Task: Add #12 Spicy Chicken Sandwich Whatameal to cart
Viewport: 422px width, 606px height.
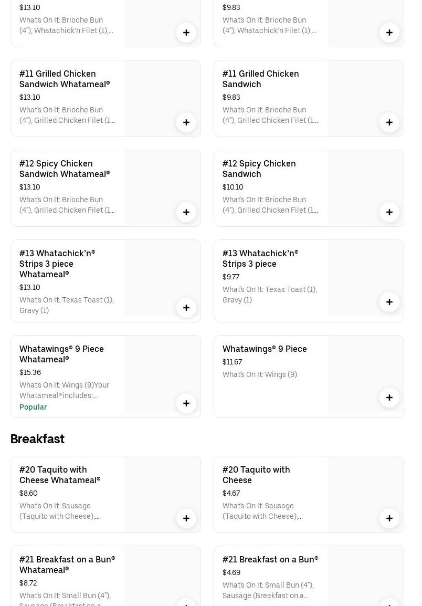Action: tap(186, 212)
